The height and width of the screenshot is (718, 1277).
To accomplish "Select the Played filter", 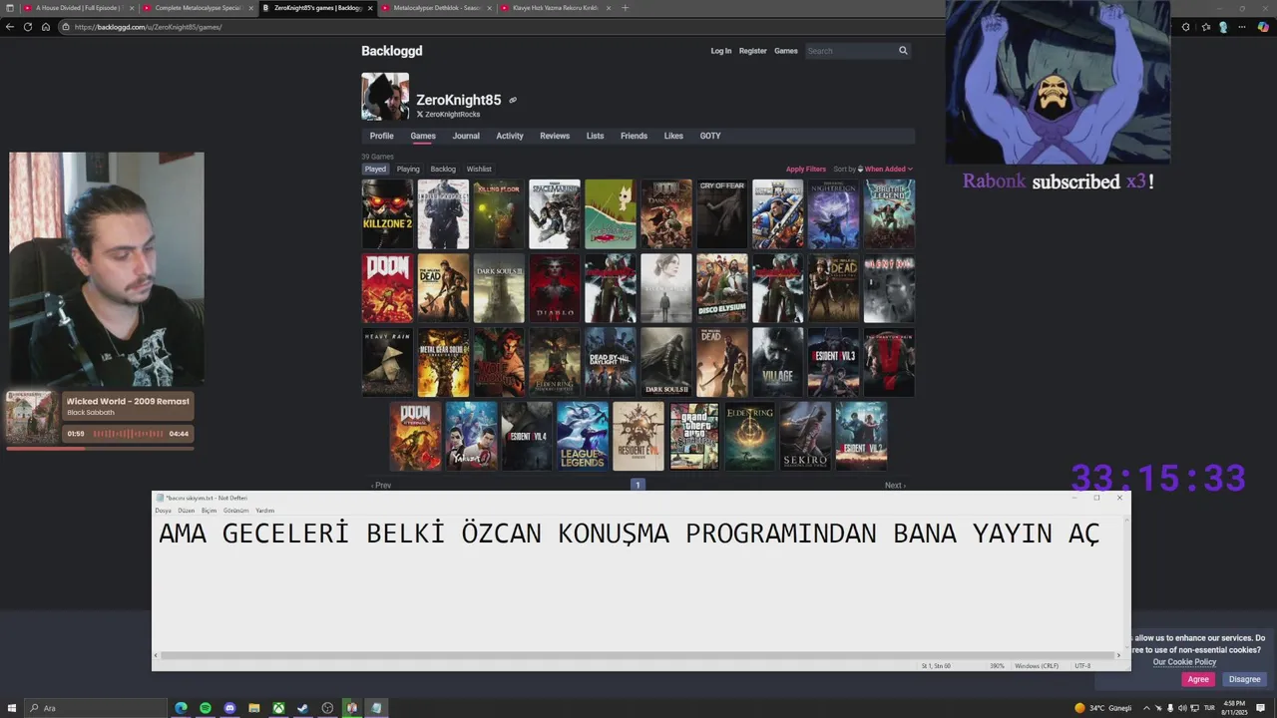I will [375, 169].
